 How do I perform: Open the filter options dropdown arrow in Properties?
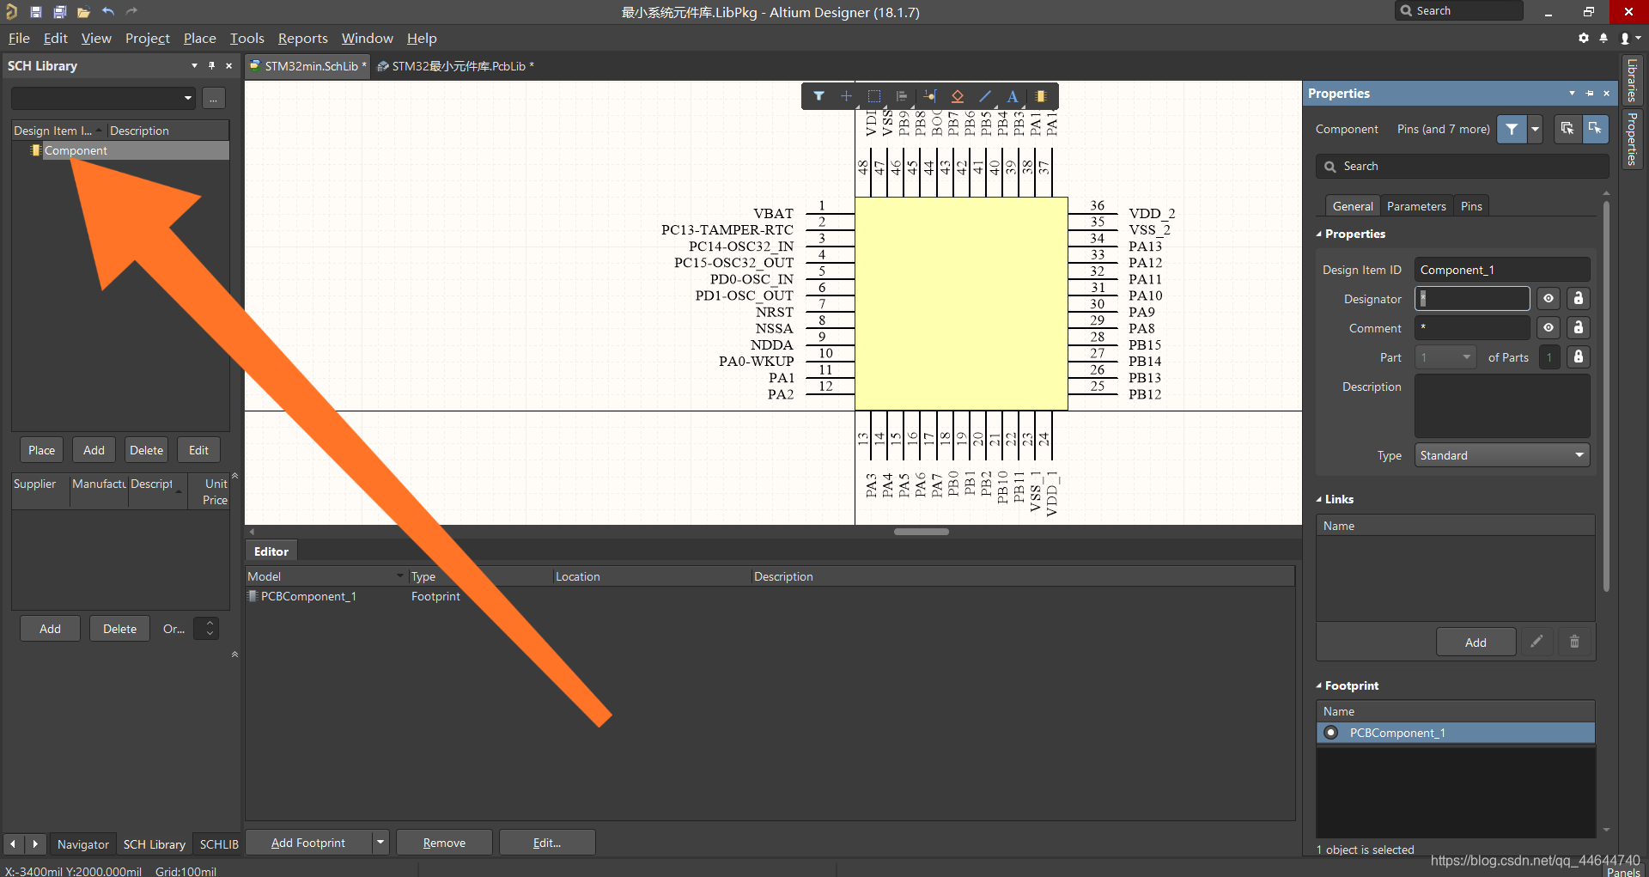coord(1535,129)
